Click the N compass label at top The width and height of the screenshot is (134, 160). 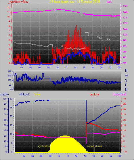click(126, 71)
